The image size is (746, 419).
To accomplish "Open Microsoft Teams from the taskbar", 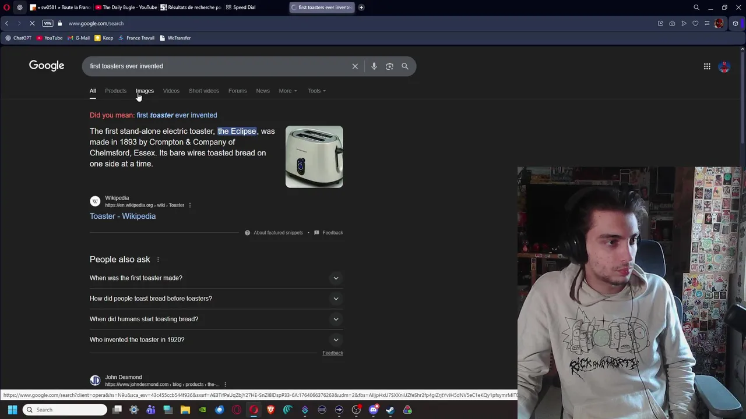I will point(151,410).
